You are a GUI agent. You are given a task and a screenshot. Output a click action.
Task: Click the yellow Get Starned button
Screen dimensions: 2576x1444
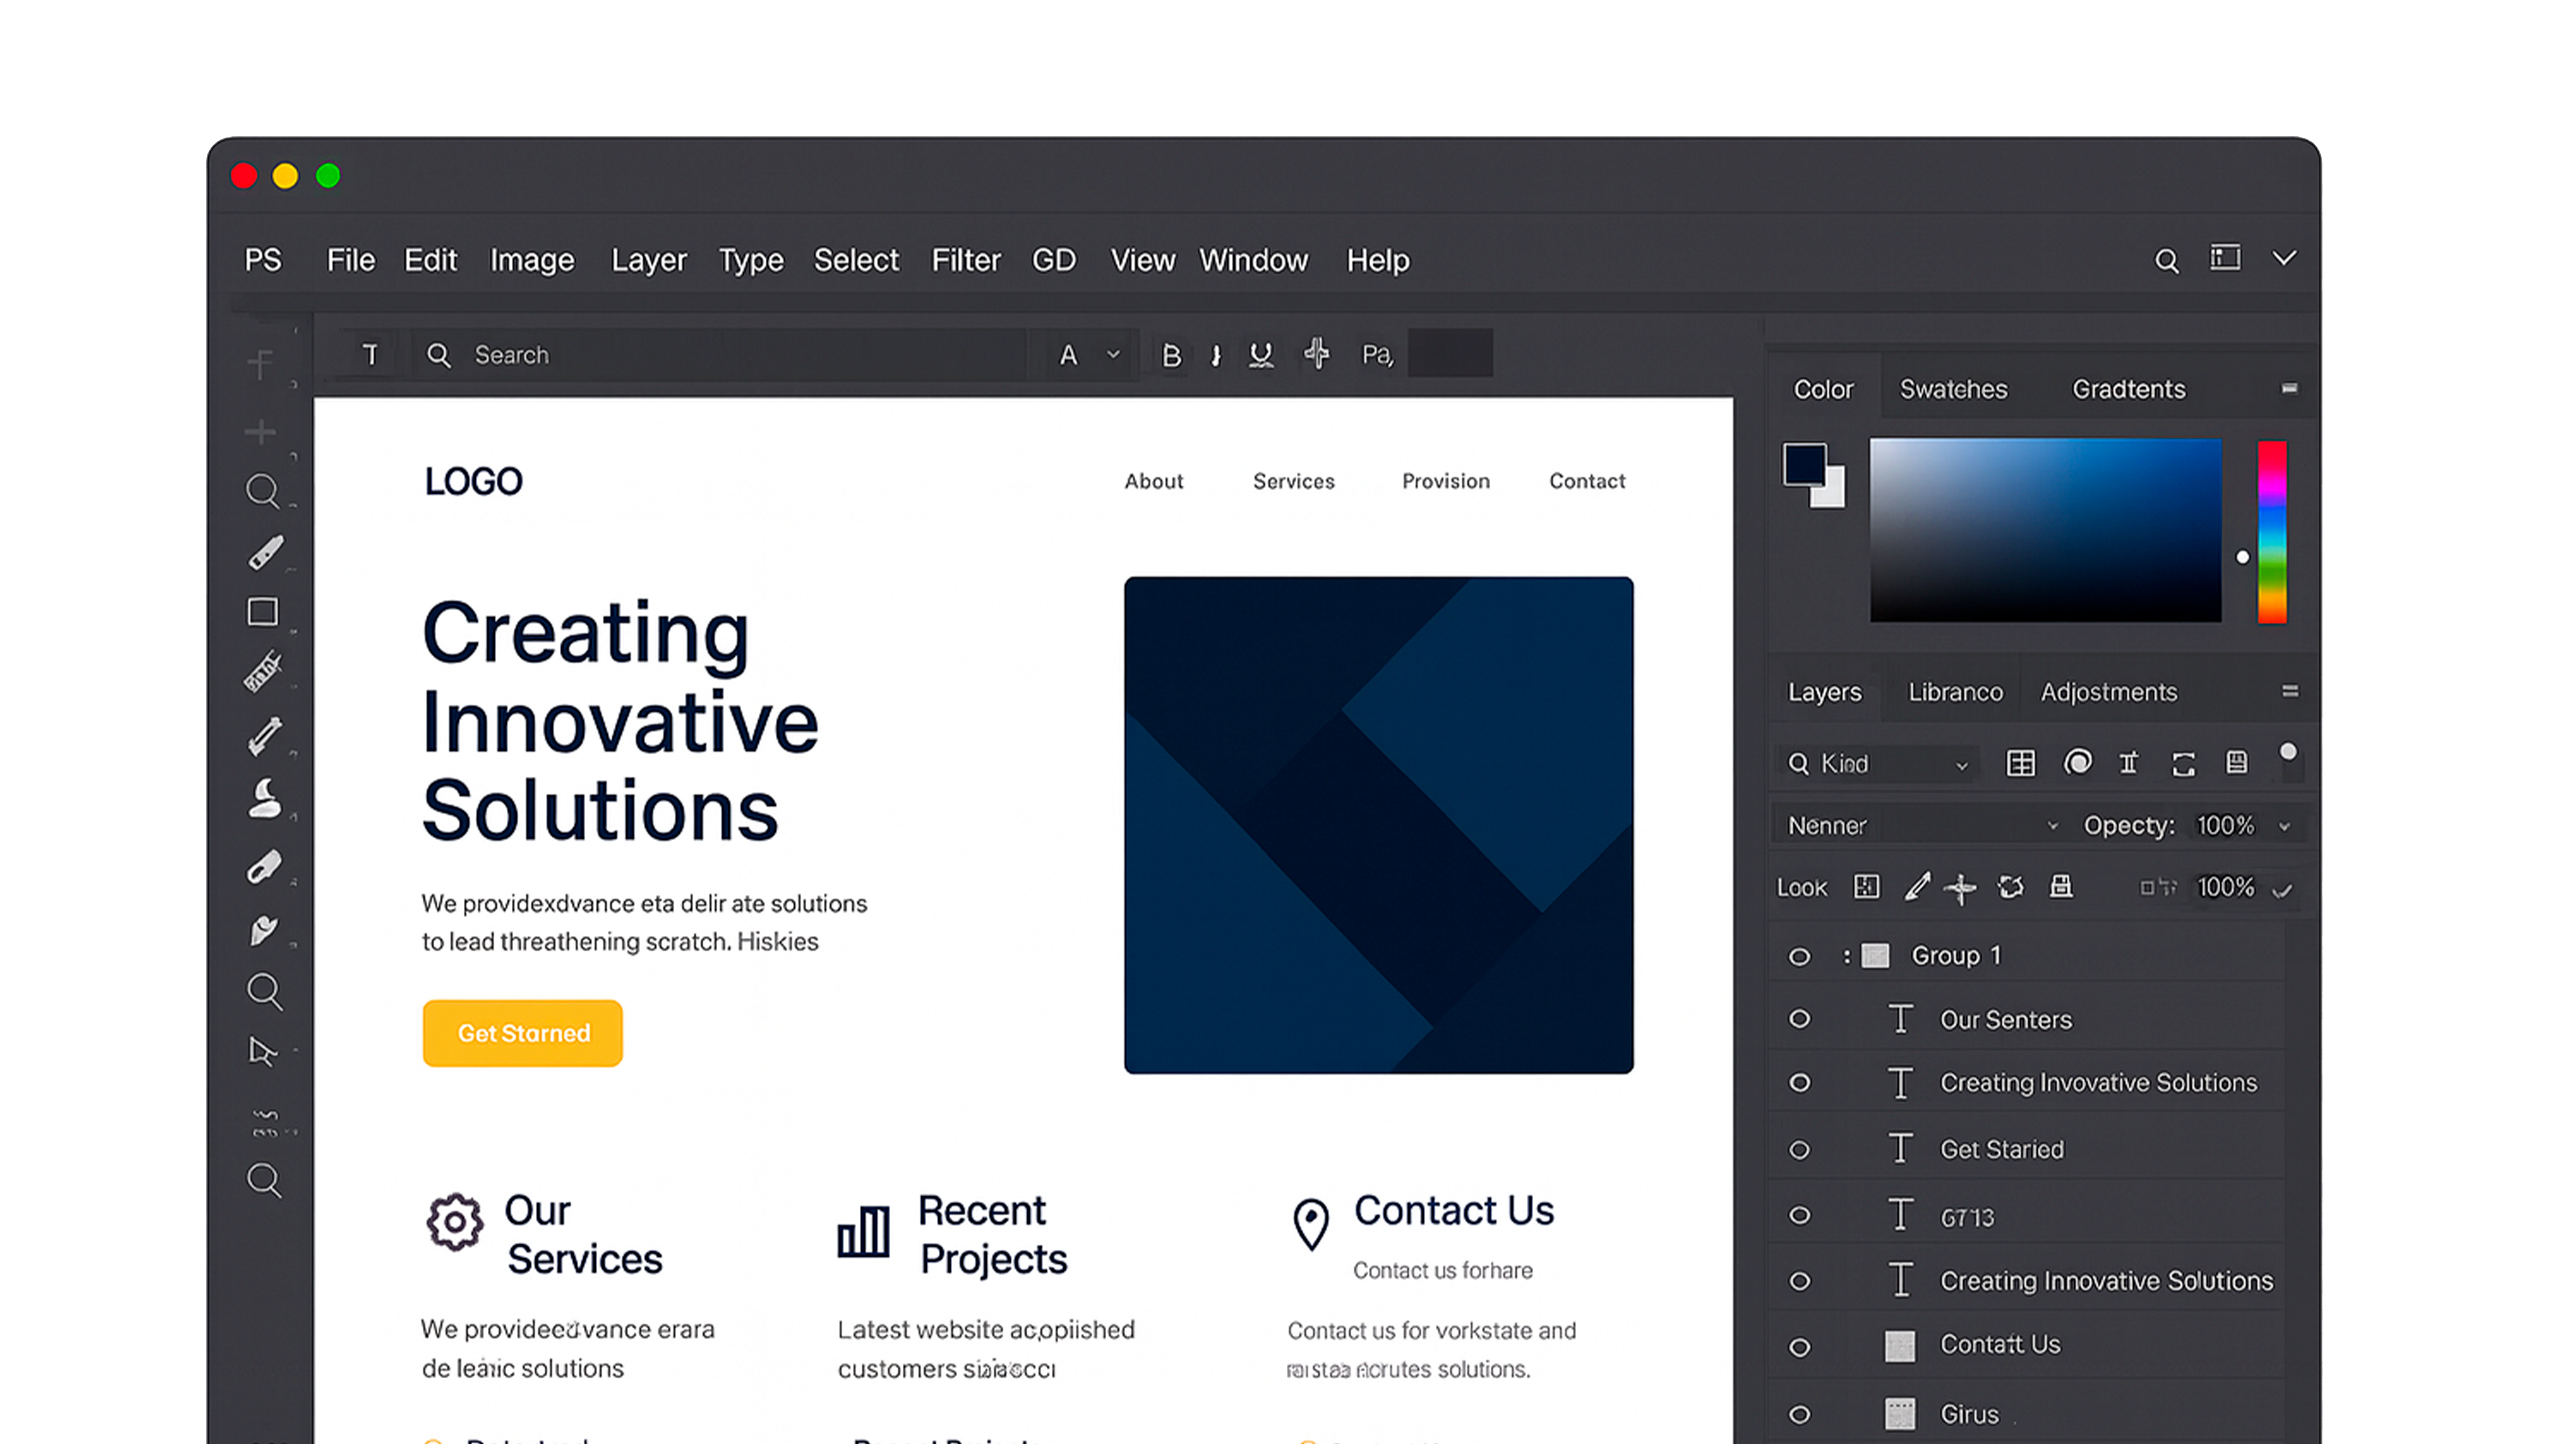[x=522, y=1033]
